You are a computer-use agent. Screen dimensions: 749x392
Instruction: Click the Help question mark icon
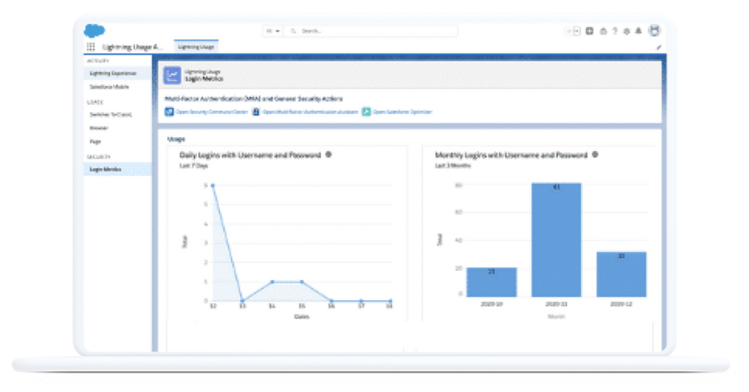click(x=615, y=31)
